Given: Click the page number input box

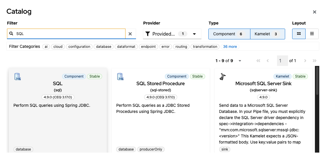Looking at the screenshot, I should [x=282, y=61].
